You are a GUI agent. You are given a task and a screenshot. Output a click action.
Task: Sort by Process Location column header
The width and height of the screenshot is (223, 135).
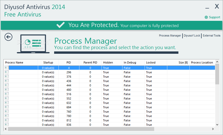click(202, 62)
